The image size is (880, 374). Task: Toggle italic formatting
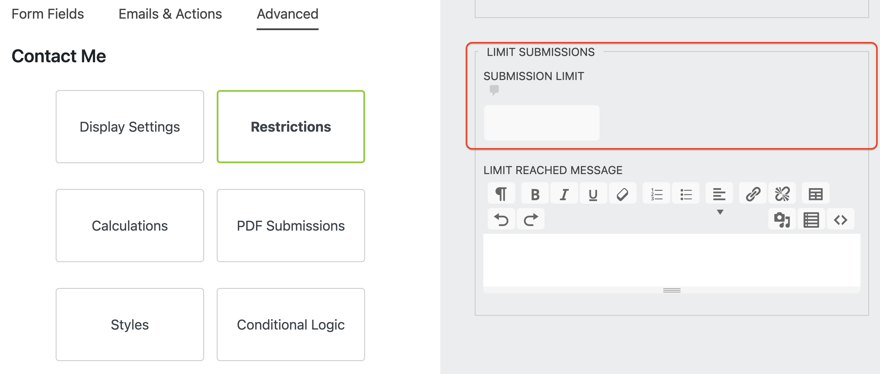pos(564,193)
